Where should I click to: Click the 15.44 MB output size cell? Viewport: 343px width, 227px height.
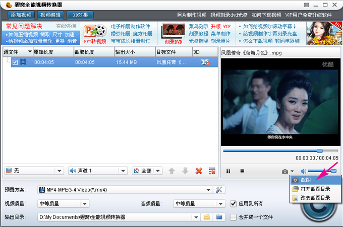click(126, 62)
